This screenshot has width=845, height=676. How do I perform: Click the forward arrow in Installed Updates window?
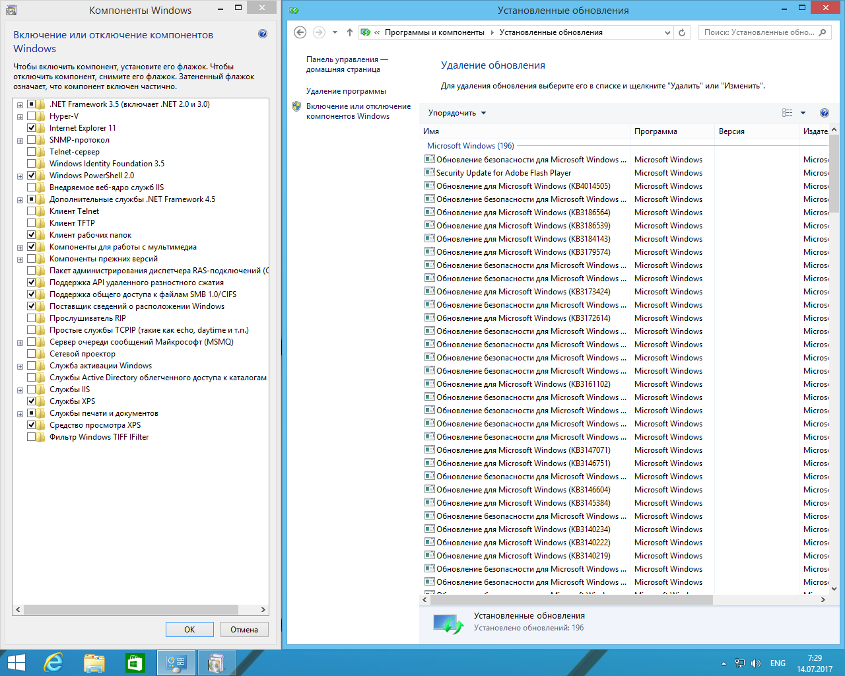pyautogui.click(x=319, y=32)
